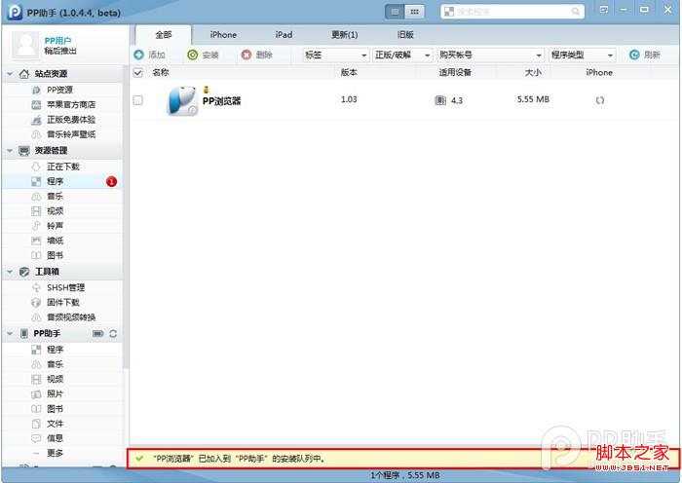Open 正版免费体验 in sidebar
The width and height of the screenshot is (682, 483).
(x=62, y=120)
